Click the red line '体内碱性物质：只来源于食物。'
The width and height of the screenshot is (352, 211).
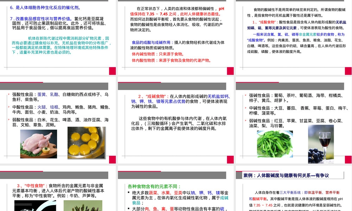[158, 54]
